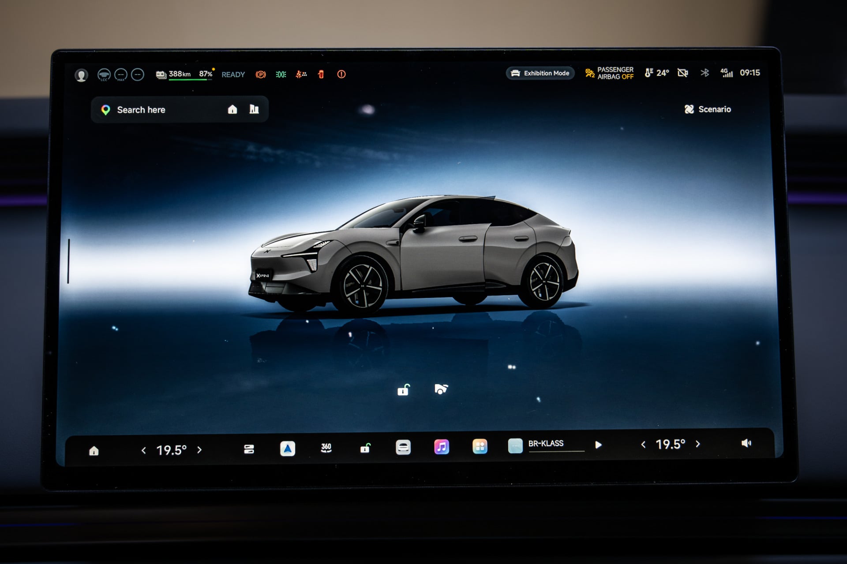Toggle lock icon in bottom dock
The image size is (847, 564).
coord(365,448)
